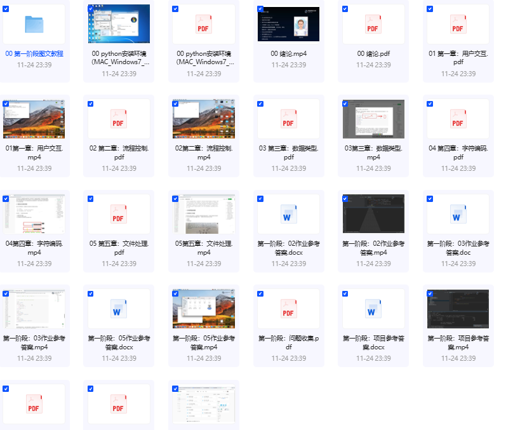This screenshot has width=513, height=430.
Task: Click the Word icon for 第一阶段：03作业参考答案.doc
Action: 458,214
